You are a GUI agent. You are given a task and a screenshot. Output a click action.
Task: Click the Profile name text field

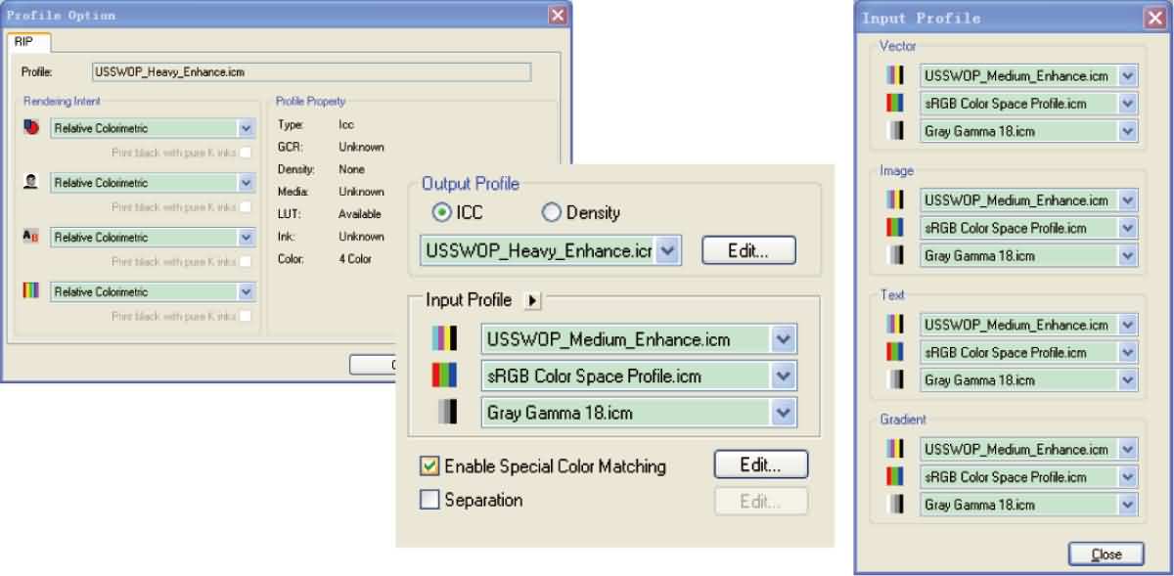tap(310, 71)
